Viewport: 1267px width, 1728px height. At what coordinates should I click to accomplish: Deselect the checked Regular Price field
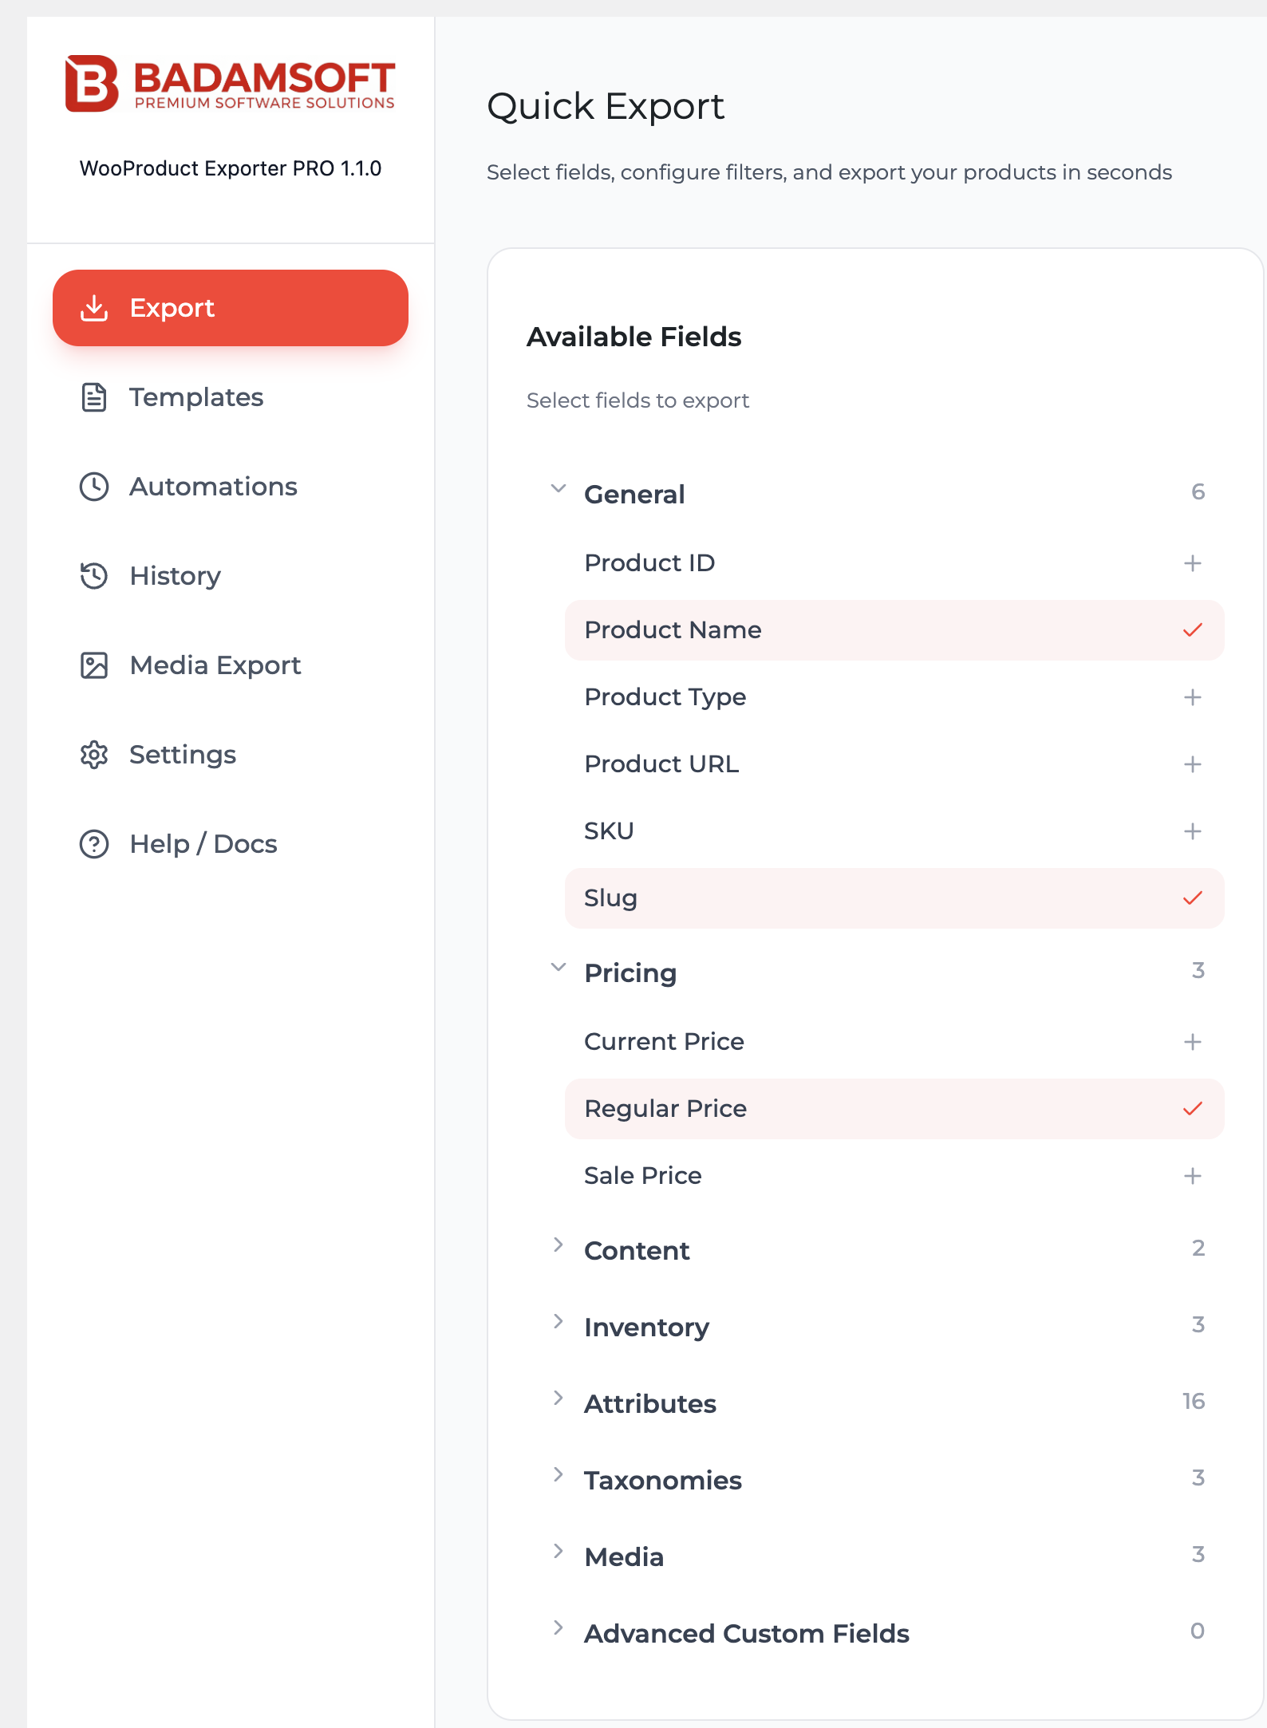(x=1192, y=1109)
